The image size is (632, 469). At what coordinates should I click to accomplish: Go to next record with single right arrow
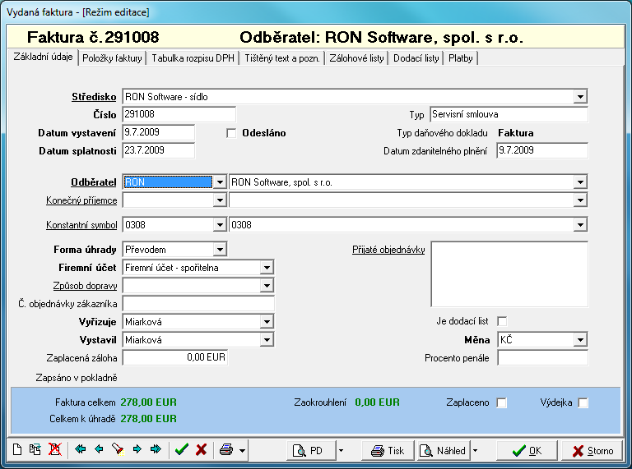[x=137, y=449]
